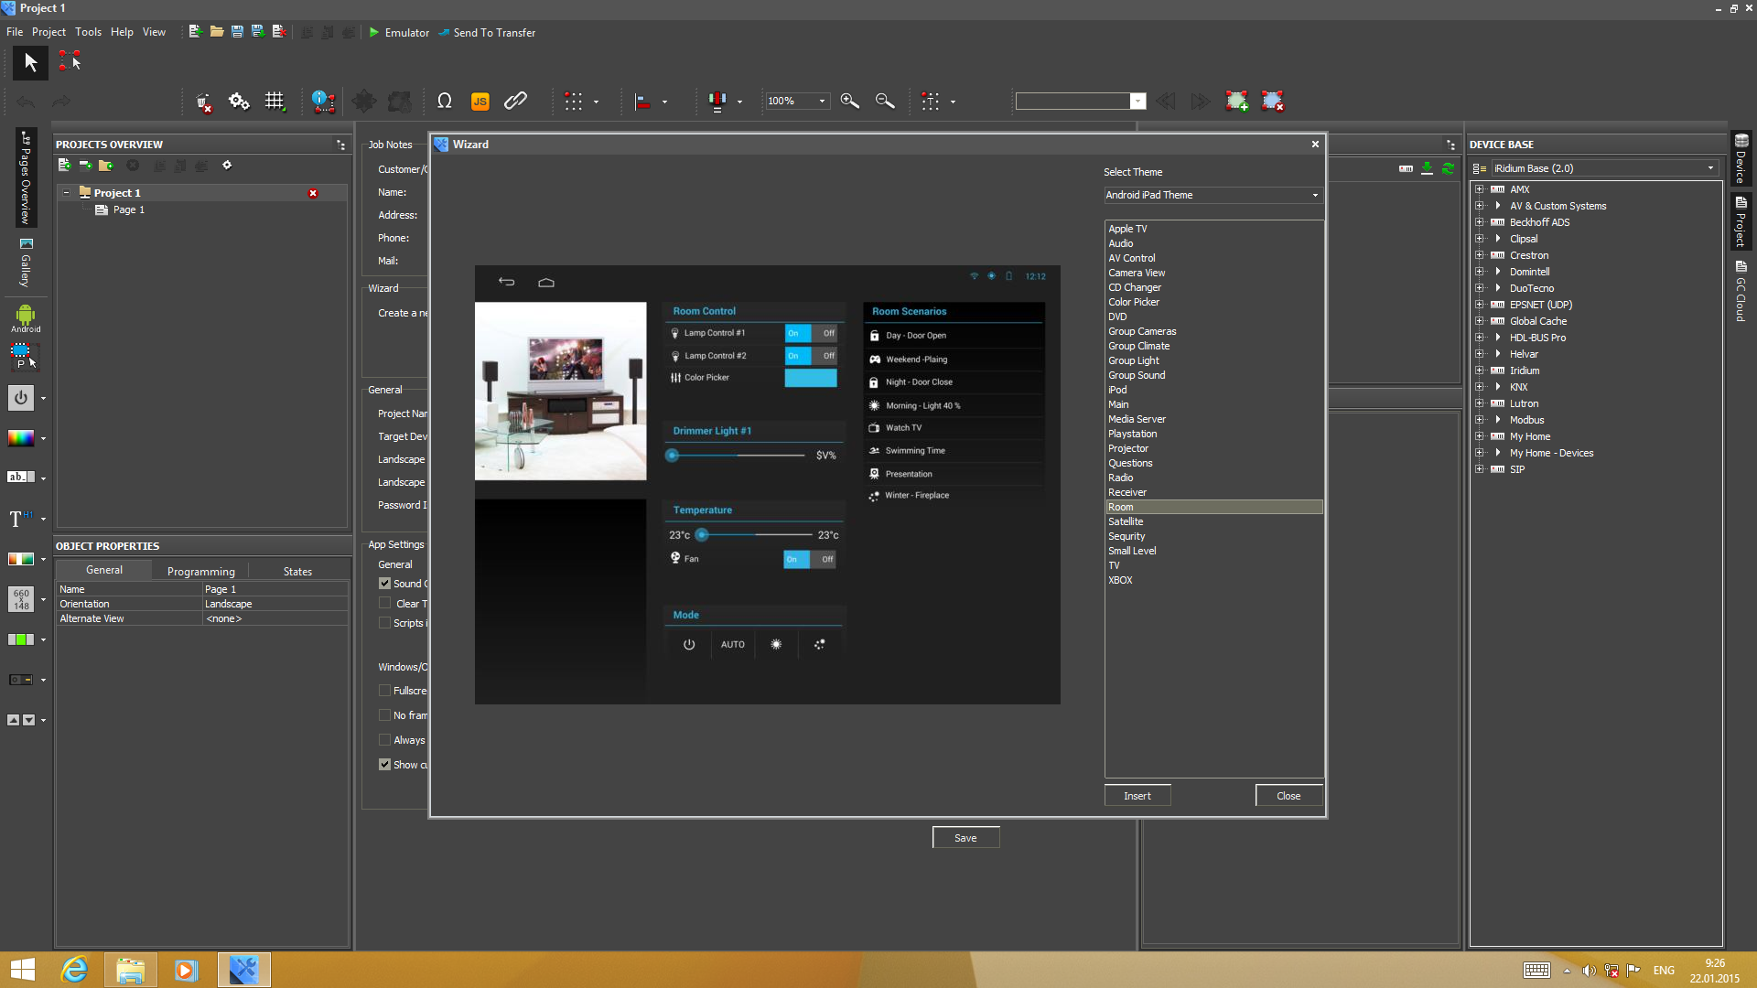Open the Select Theme dropdown

tap(1212, 195)
